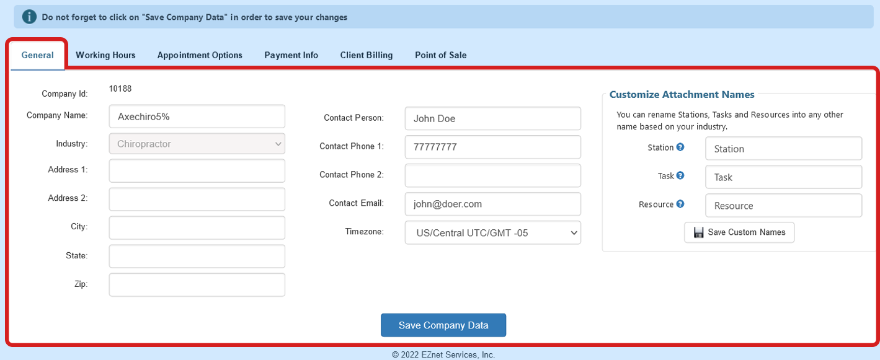Open the Timezone dropdown showing US/Central
880x360 pixels.
tap(492, 232)
